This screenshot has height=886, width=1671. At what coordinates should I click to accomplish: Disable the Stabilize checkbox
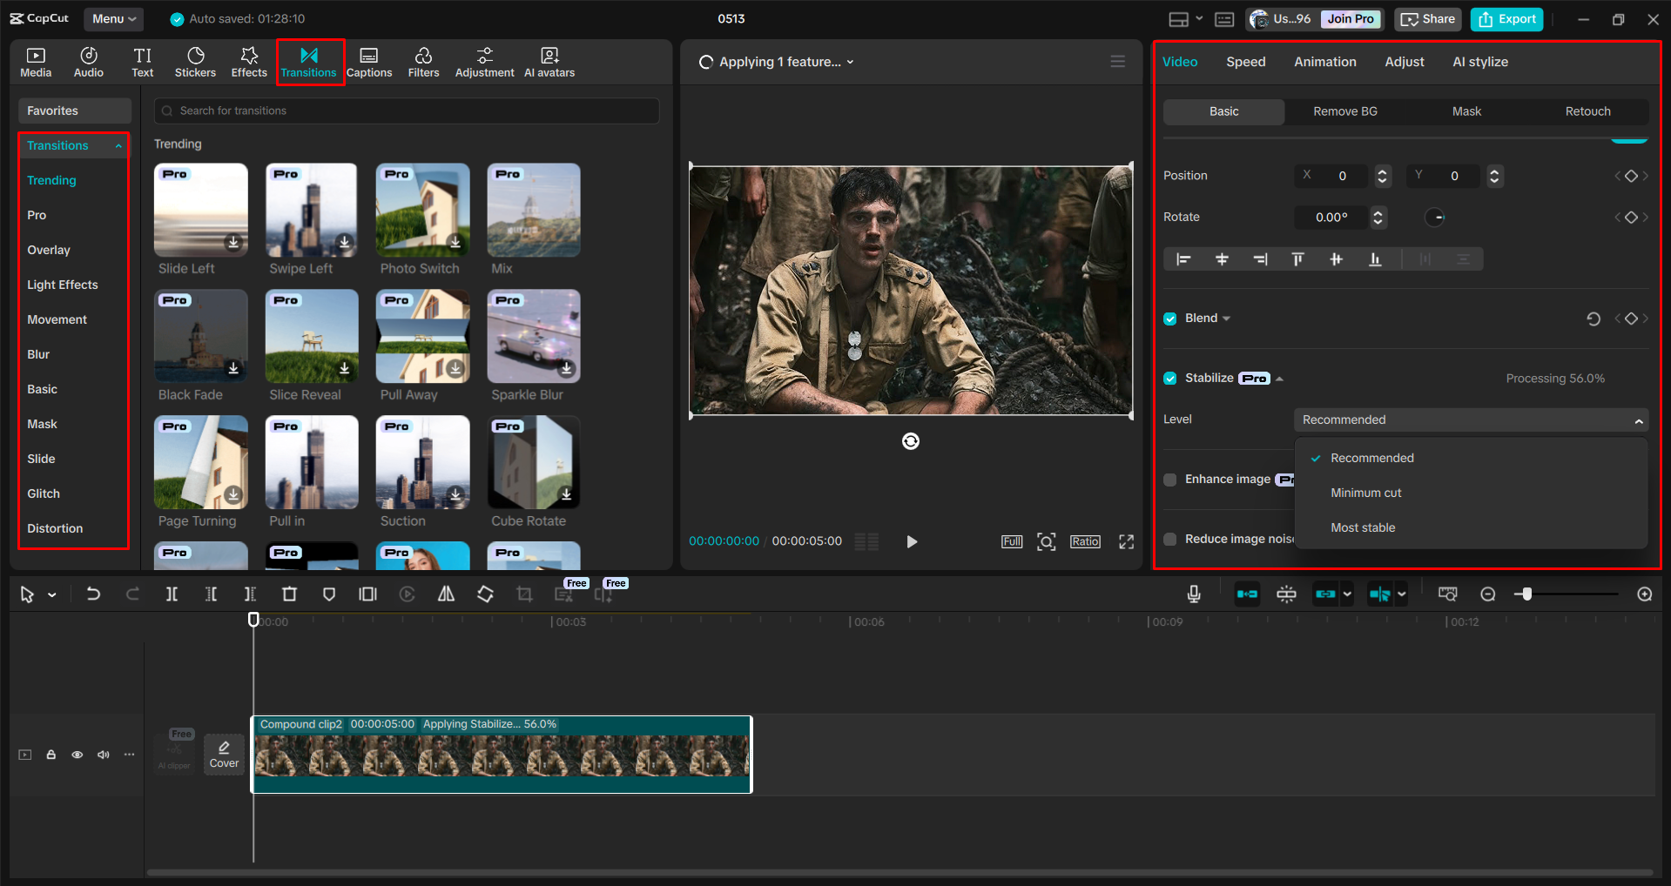pyautogui.click(x=1170, y=378)
